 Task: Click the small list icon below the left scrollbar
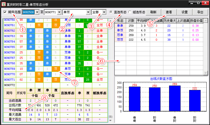pyautogui.click(x=110, y=117)
